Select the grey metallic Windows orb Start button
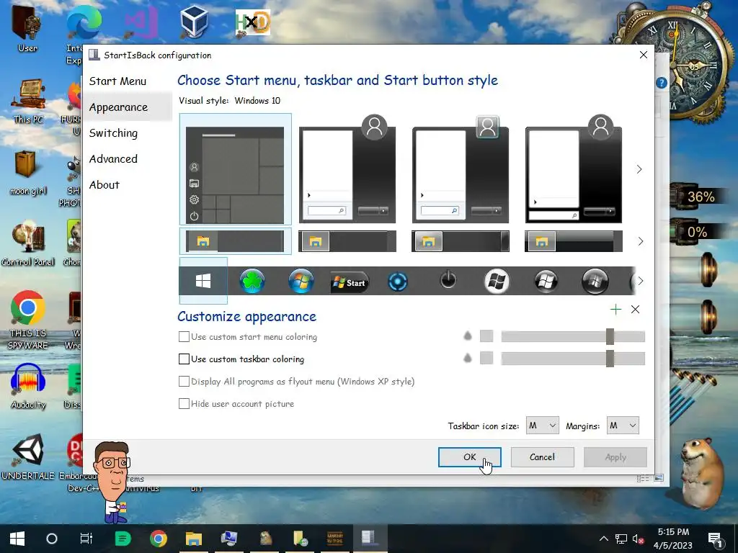 click(x=595, y=282)
